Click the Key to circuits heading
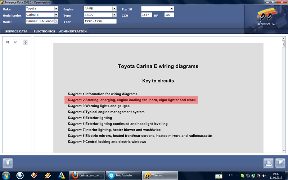288x180 pixels. [x=158, y=81]
